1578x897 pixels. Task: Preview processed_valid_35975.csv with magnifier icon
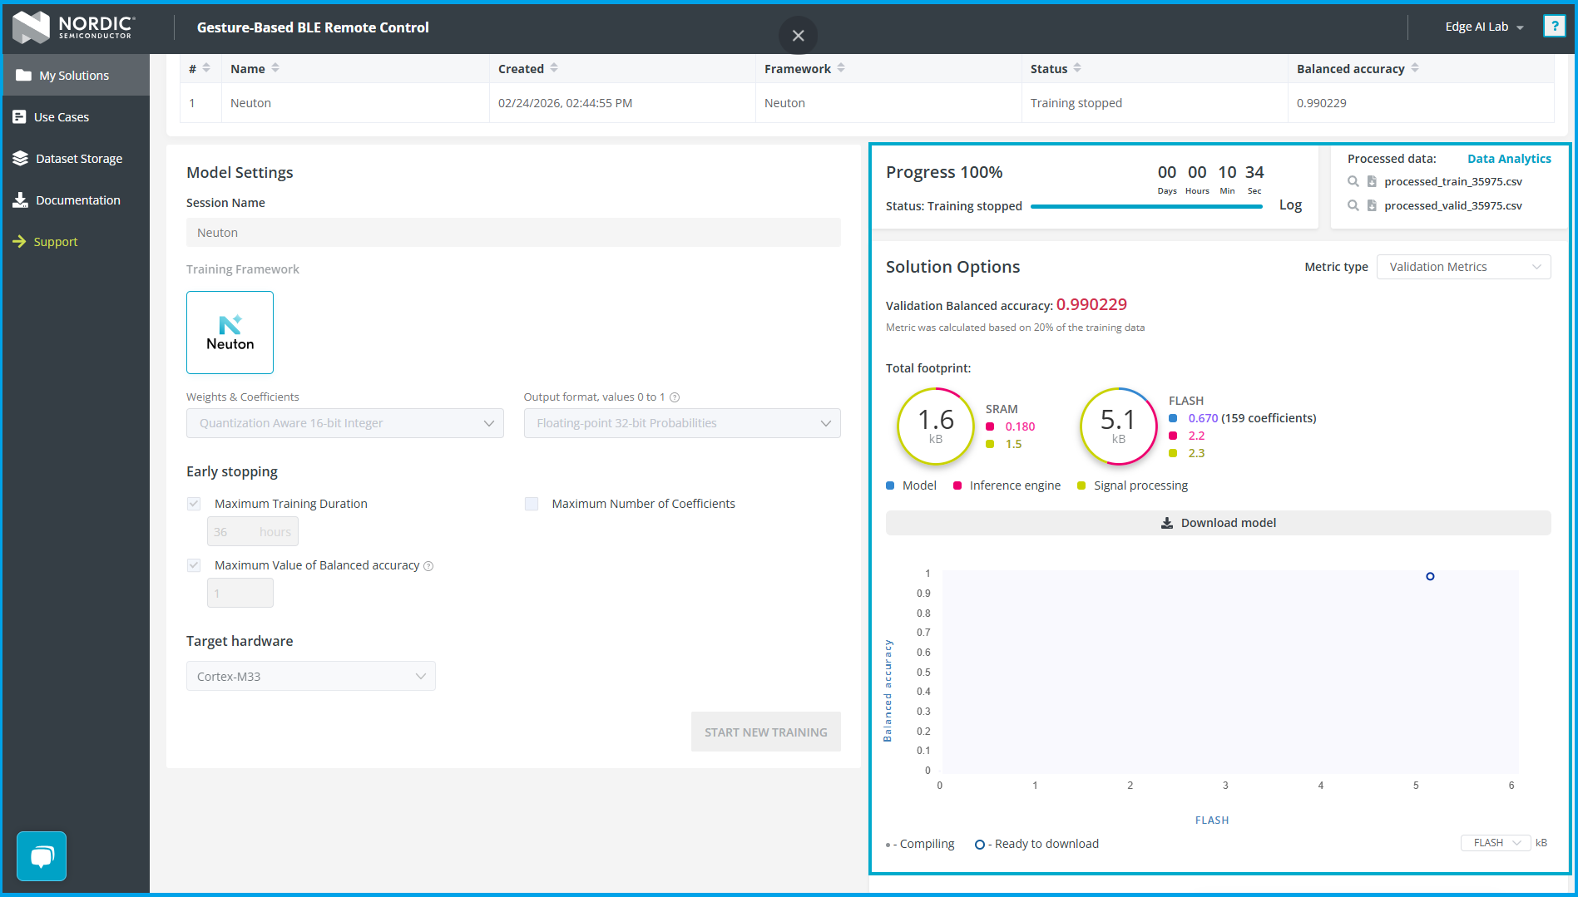[x=1353, y=205]
